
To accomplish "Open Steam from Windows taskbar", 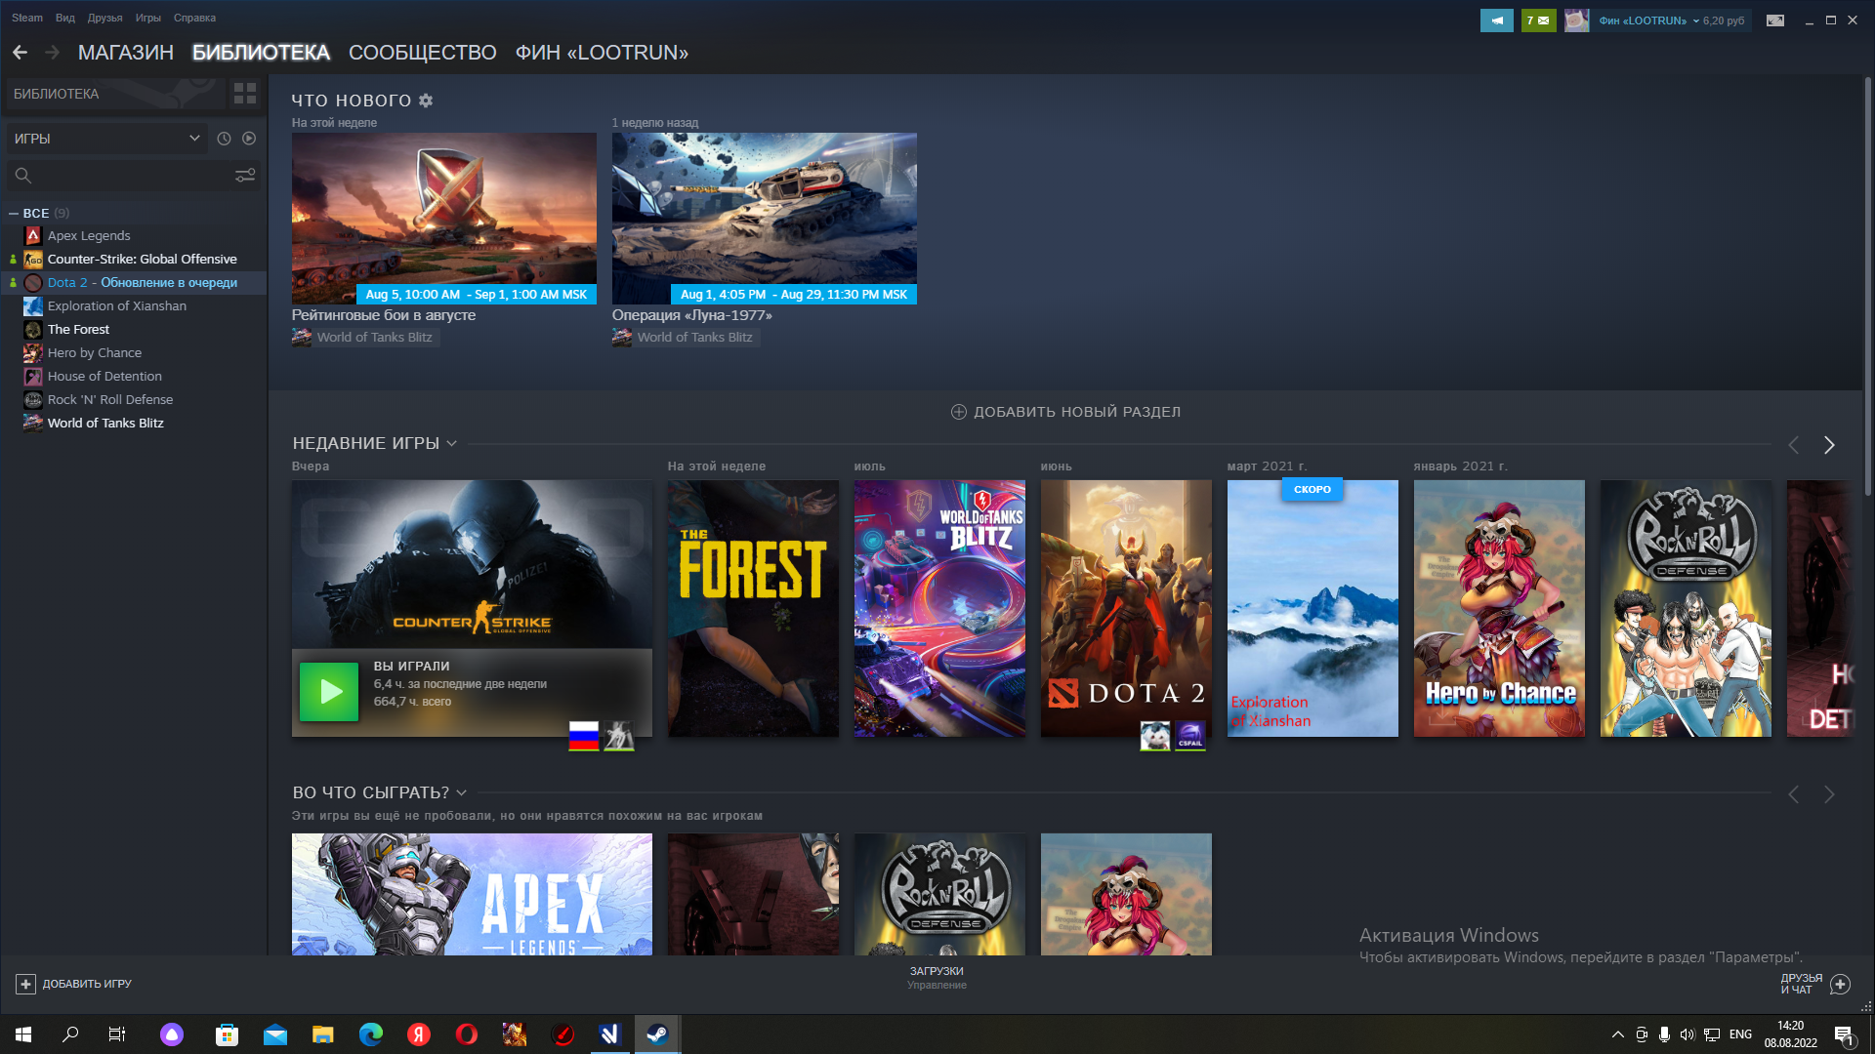I will tap(657, 1034).
